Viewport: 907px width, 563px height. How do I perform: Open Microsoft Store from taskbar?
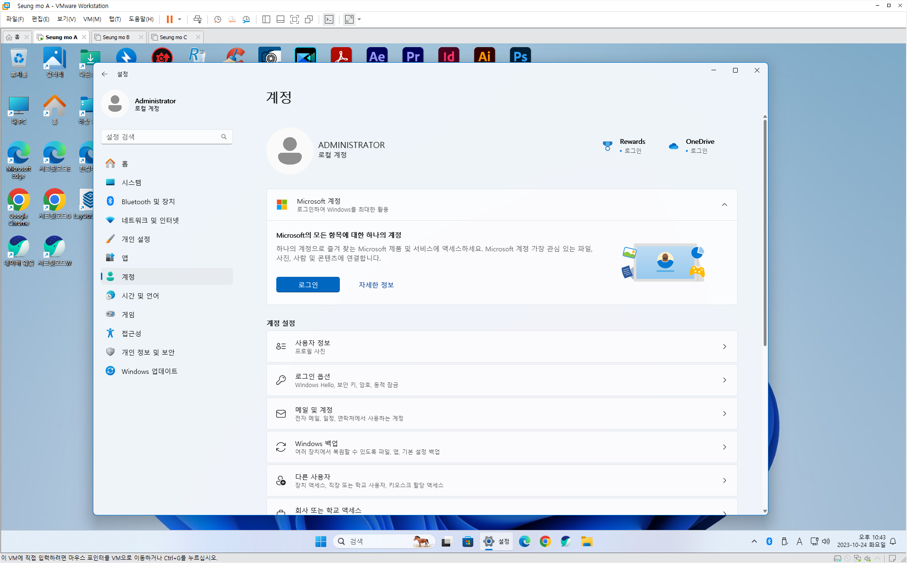[467, 541]
